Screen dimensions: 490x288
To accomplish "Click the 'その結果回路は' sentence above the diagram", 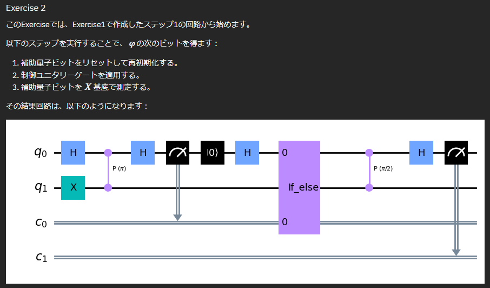I will pyautogui.click(x=77, y=106).
